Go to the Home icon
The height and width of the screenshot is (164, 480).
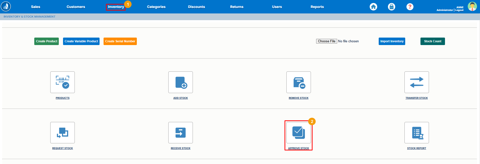coord(373,7)
